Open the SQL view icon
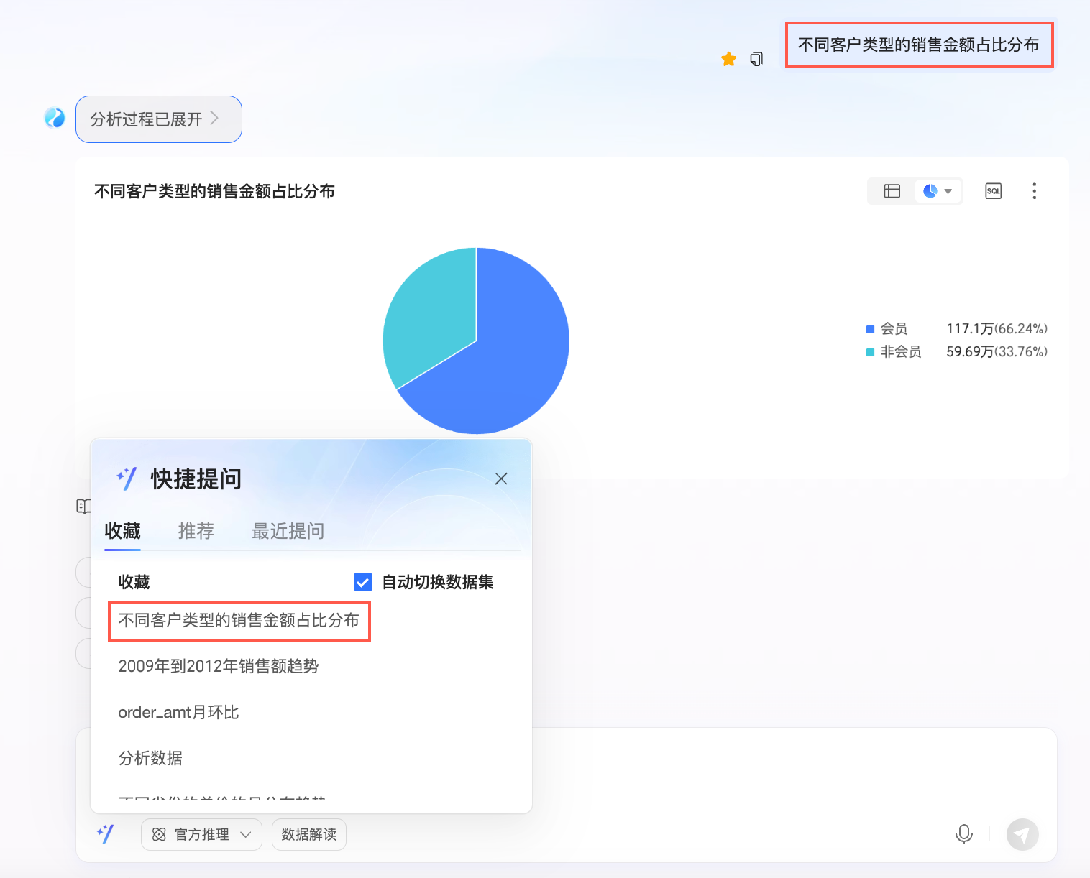1090x878 pixels. [993, 191]
